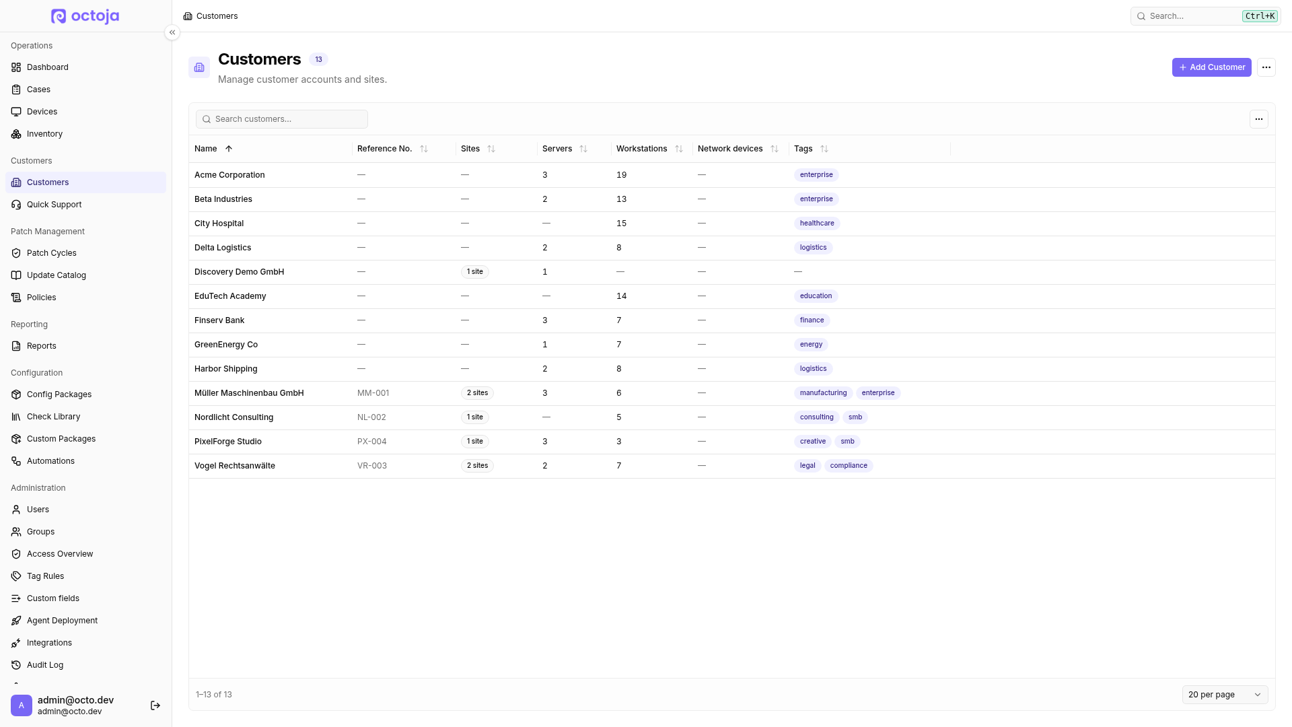Click the admin@octo.dev user avatar
Image resolution: width=1292 pixels, height=727 pixels.
point(22,705)
